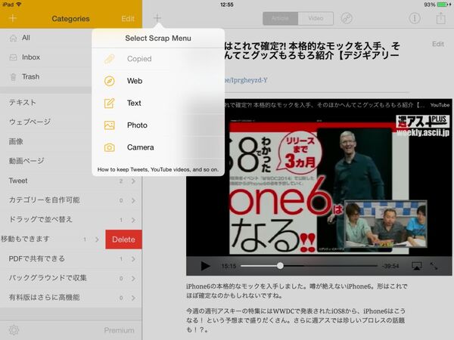The image size is (454, 340).
Task: Expand the PDFで共有できる chevron
Action: click(x=133, y=259)
